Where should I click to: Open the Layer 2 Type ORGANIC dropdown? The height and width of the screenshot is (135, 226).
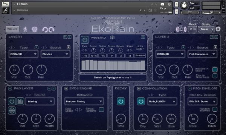coord(170,54)
